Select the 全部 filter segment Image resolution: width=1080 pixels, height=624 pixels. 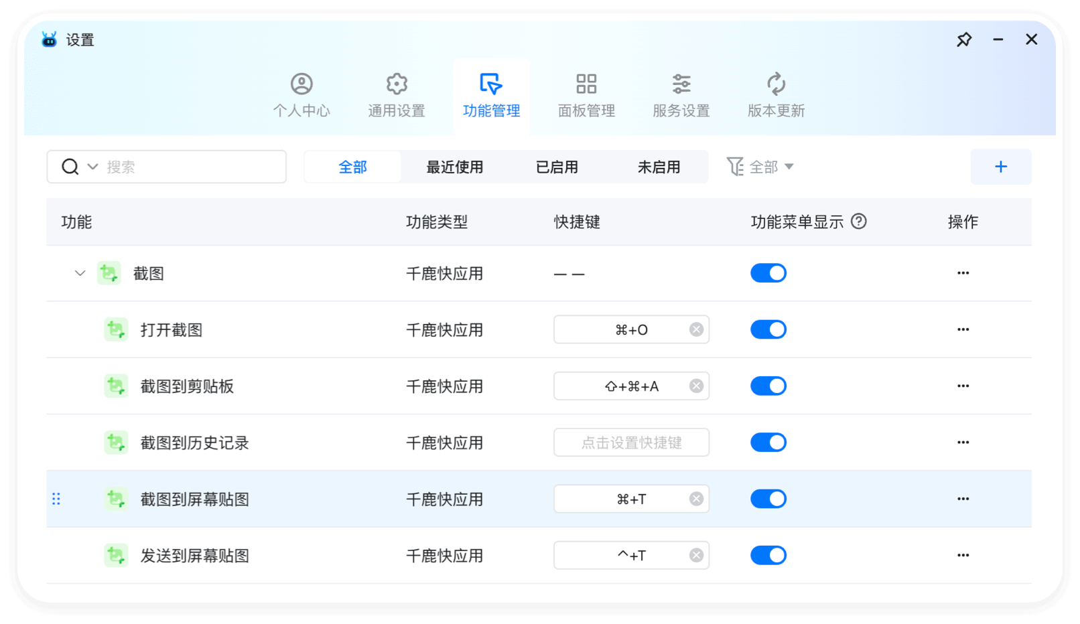pos(353,167)
